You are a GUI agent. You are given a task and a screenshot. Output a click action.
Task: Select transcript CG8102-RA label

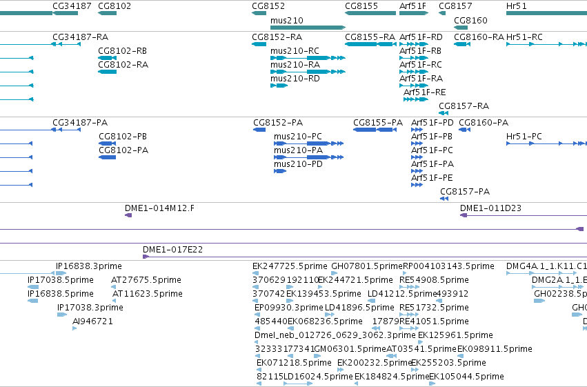(123, 65)
